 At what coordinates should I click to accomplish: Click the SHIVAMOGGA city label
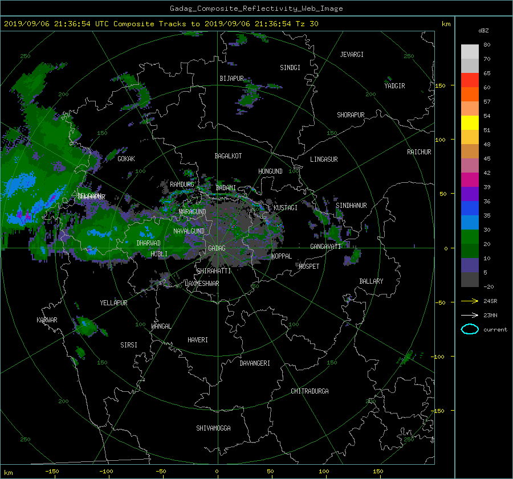213,428
